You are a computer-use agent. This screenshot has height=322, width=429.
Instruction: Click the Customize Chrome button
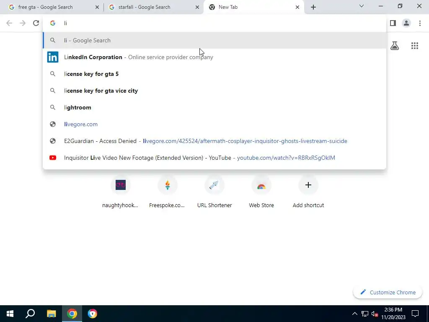coord(388,292)
